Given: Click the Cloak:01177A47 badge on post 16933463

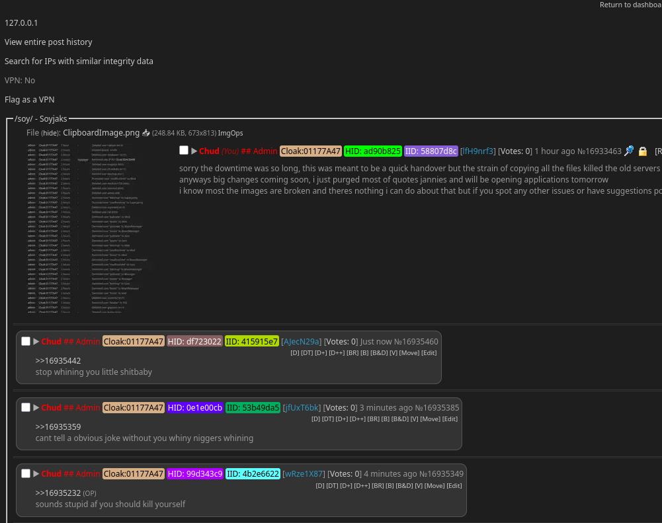Looking at the screenshot, I should point(311,151).
